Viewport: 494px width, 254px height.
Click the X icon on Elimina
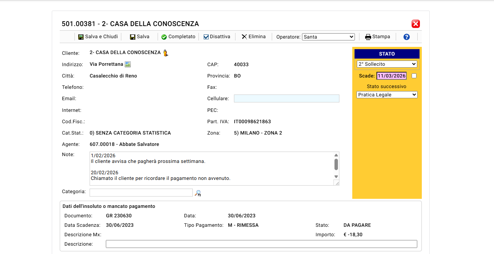pyautogui.click(x=244, y=36)
